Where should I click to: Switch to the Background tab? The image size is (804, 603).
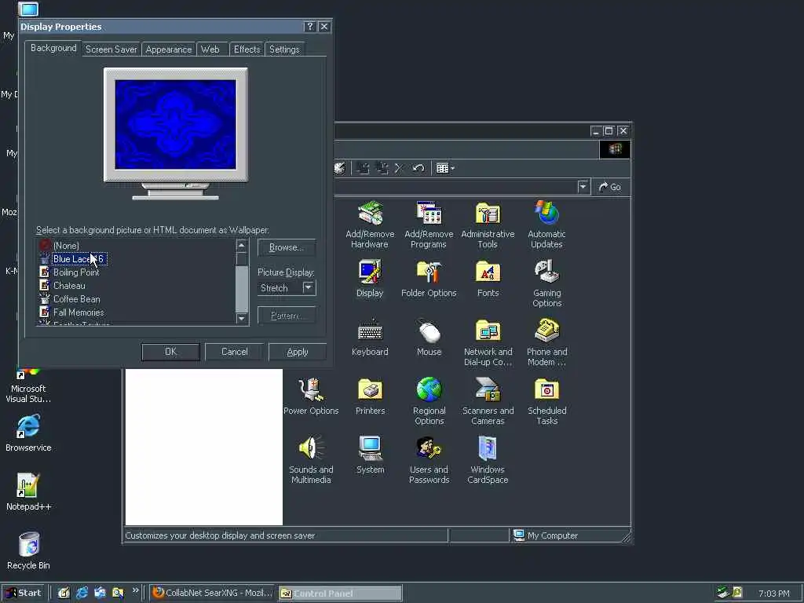pyautogui.click(x=53, y=48)
